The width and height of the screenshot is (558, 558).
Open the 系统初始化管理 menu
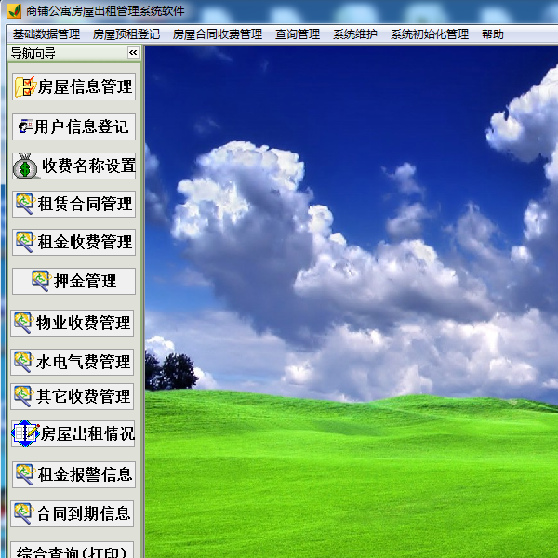coord(430,34)
